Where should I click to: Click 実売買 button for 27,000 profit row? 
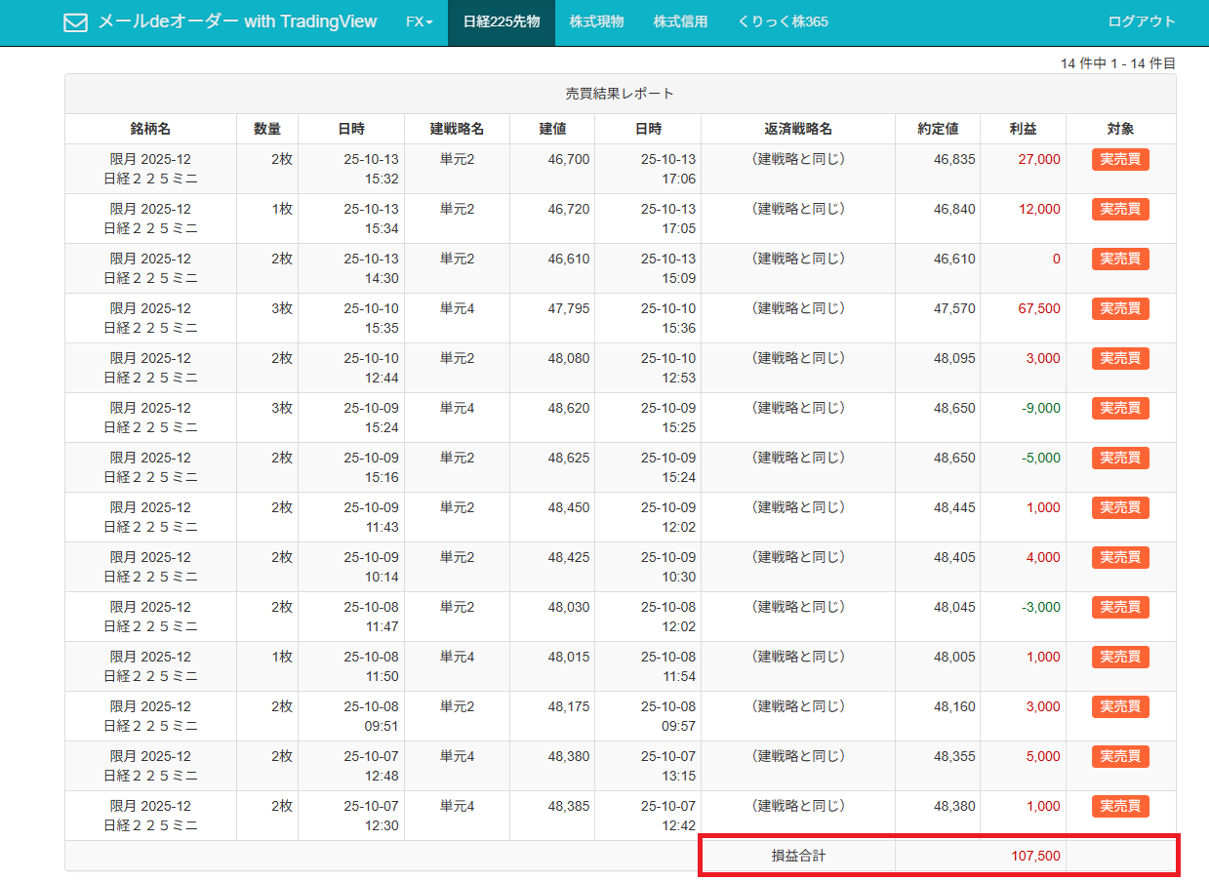pos(1120,160)
